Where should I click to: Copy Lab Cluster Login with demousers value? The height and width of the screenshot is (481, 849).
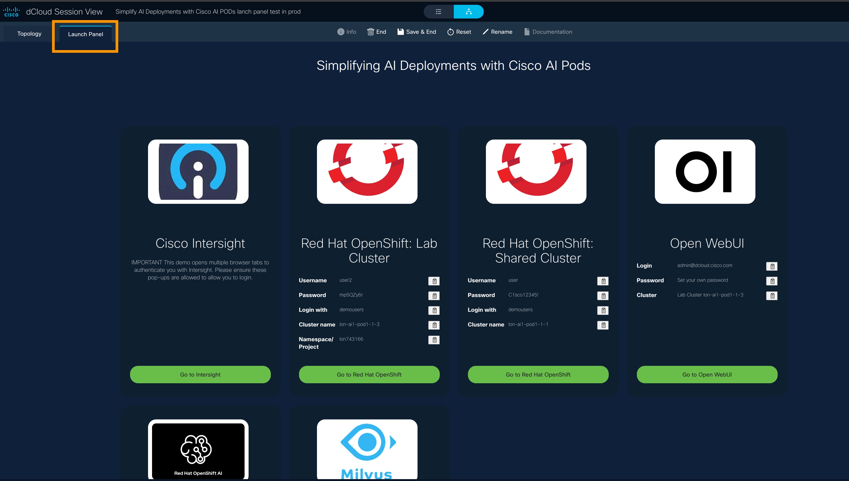click(434, 311)
